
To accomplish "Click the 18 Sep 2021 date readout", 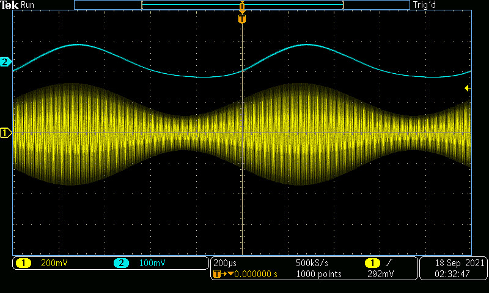I will pyautogui.click(x=460, y=263).
